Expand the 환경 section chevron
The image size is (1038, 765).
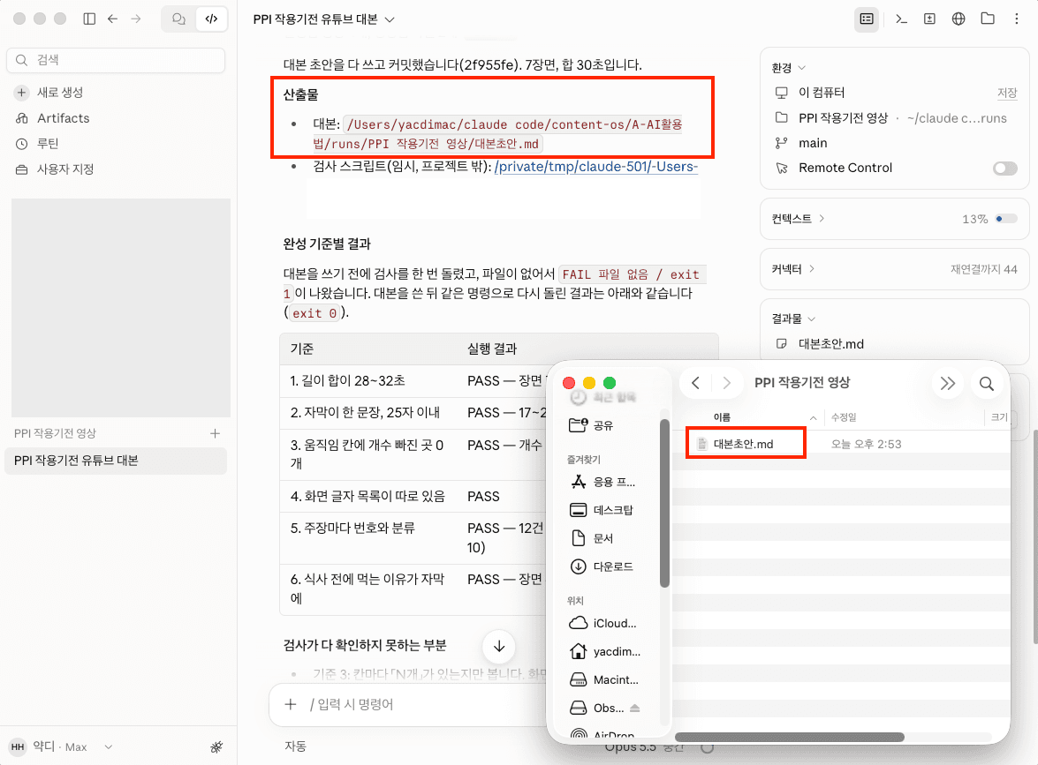802,67
